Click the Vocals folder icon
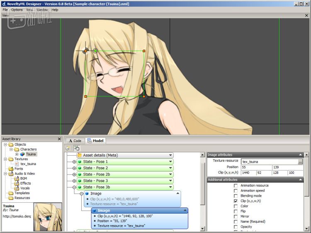311x233 pixels. coord(17,188)
